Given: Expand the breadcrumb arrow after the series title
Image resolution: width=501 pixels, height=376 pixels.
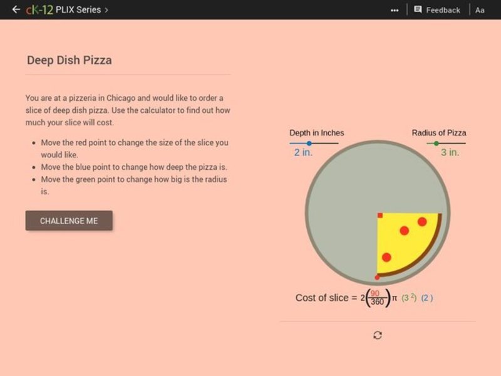Looking at the screenshot, I should [105, 9].
